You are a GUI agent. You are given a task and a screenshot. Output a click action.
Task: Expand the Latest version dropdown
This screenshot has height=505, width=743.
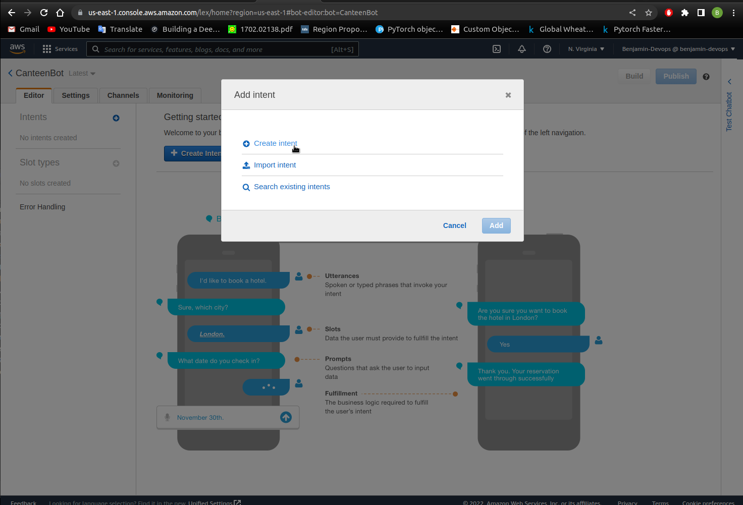click(x=82, y=73)
